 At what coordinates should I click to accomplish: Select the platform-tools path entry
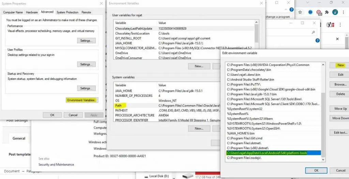(273, 153)
